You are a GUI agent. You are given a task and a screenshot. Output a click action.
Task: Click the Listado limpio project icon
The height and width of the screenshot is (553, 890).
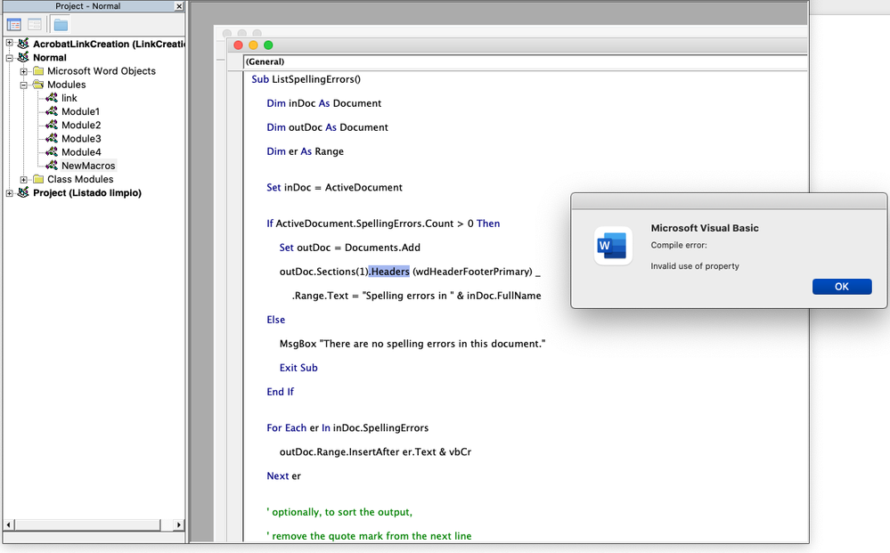23,192
